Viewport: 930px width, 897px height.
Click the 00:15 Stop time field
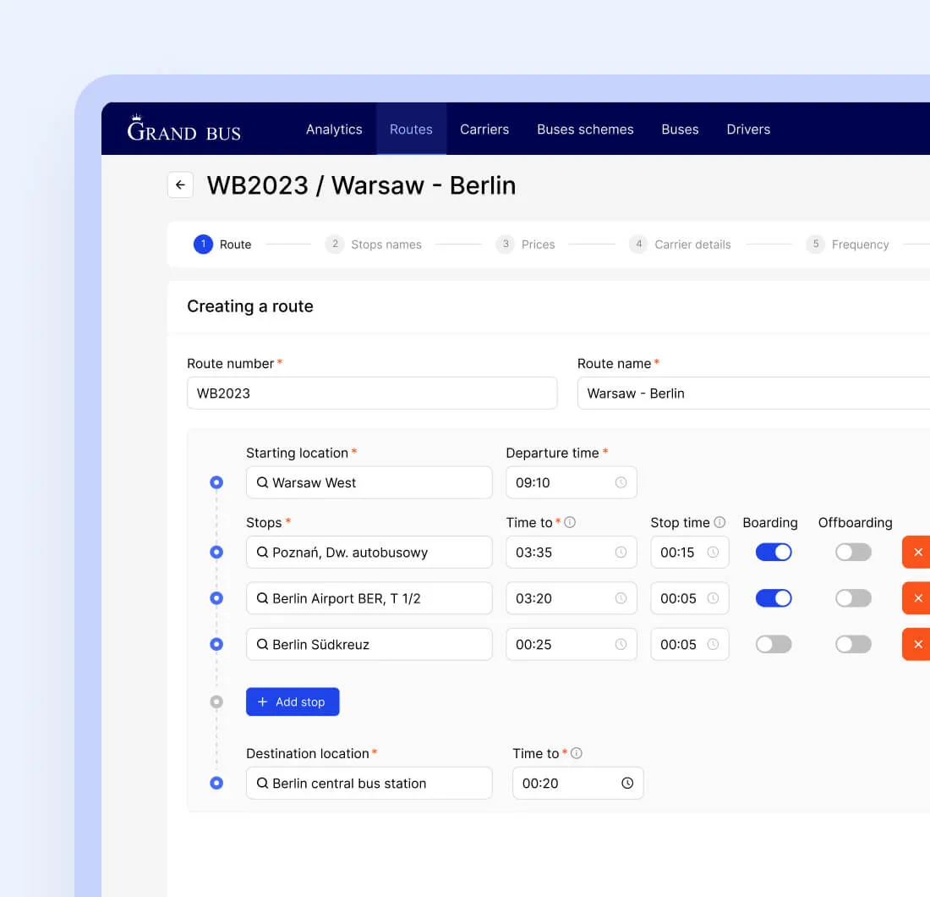pyautogui.click(x=689, y=552)
